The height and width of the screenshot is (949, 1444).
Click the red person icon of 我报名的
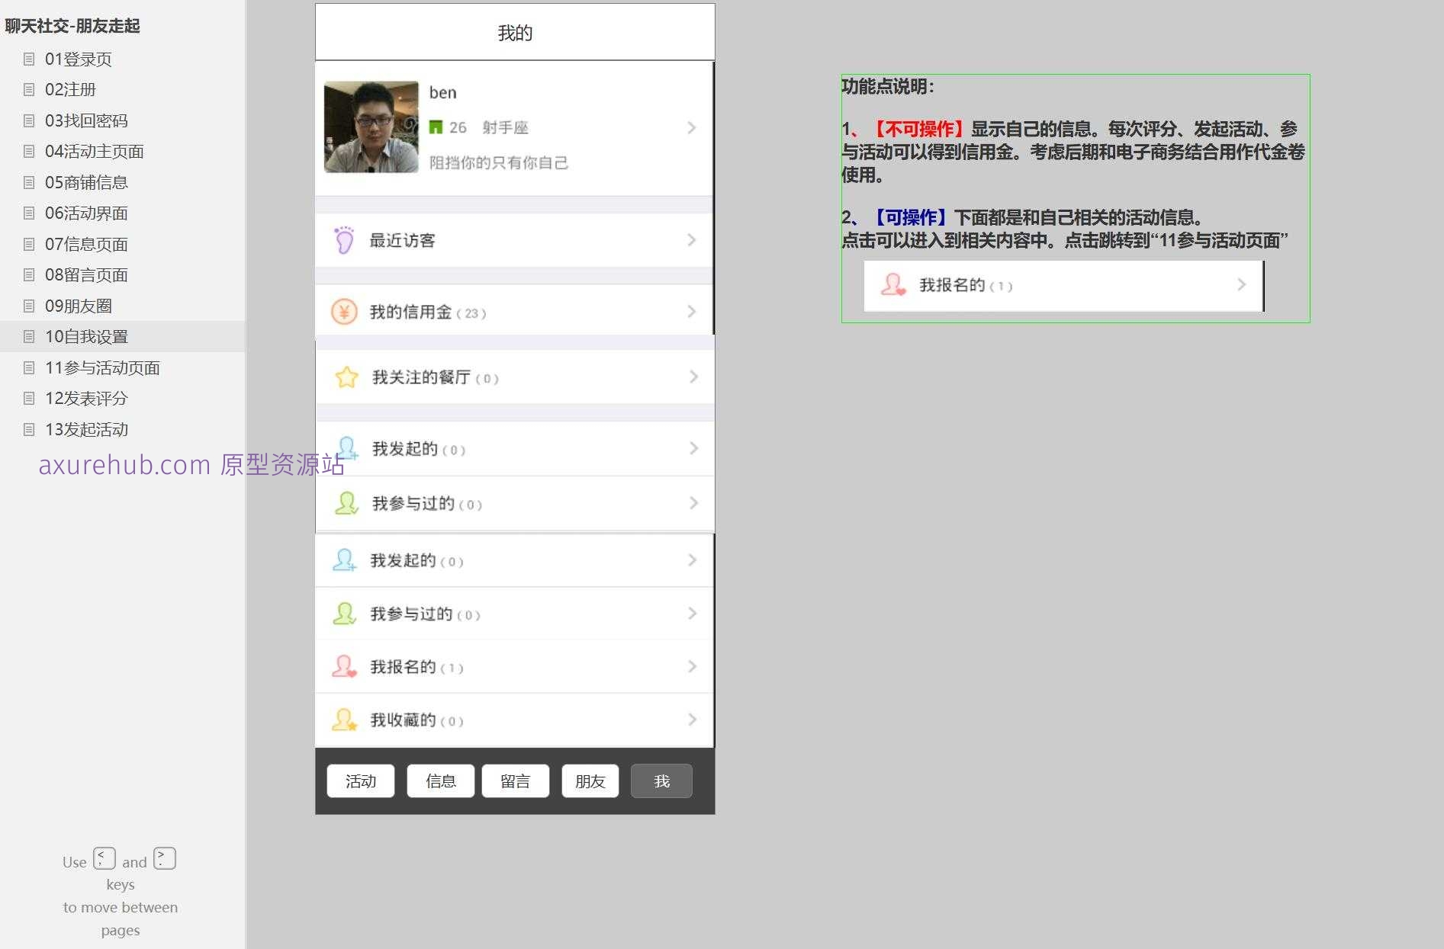[x=346, y=665]
